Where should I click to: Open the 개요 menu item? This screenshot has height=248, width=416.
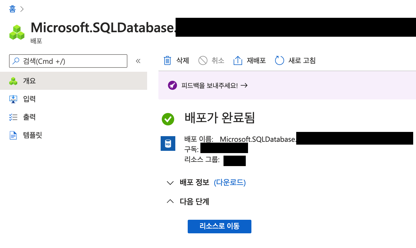click(x=74, y=81)
